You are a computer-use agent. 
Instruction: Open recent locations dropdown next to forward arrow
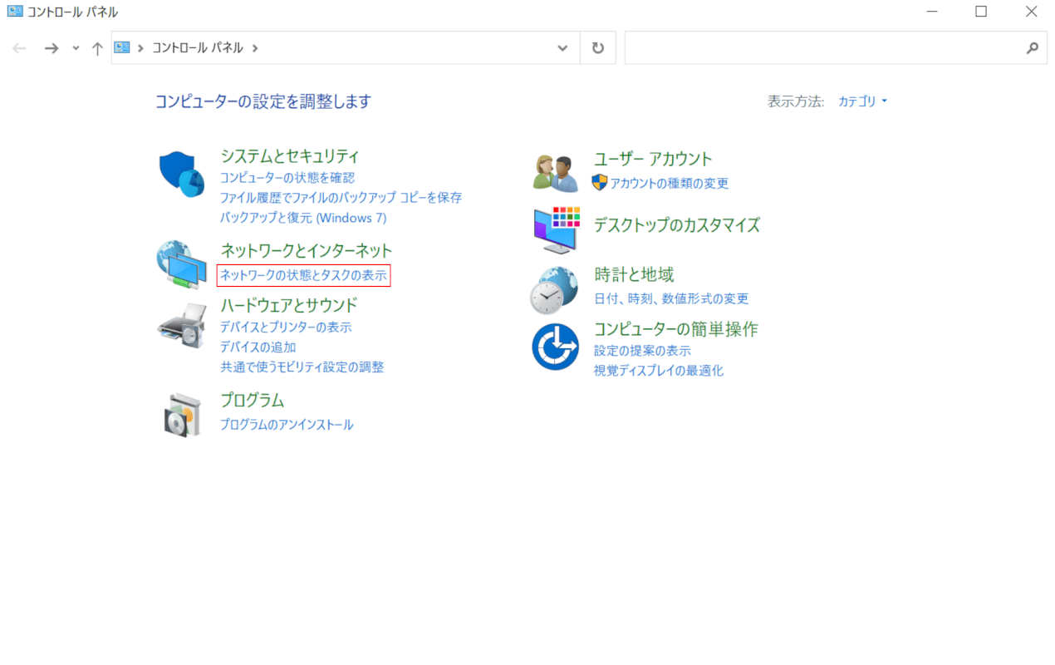pos(76,48)
